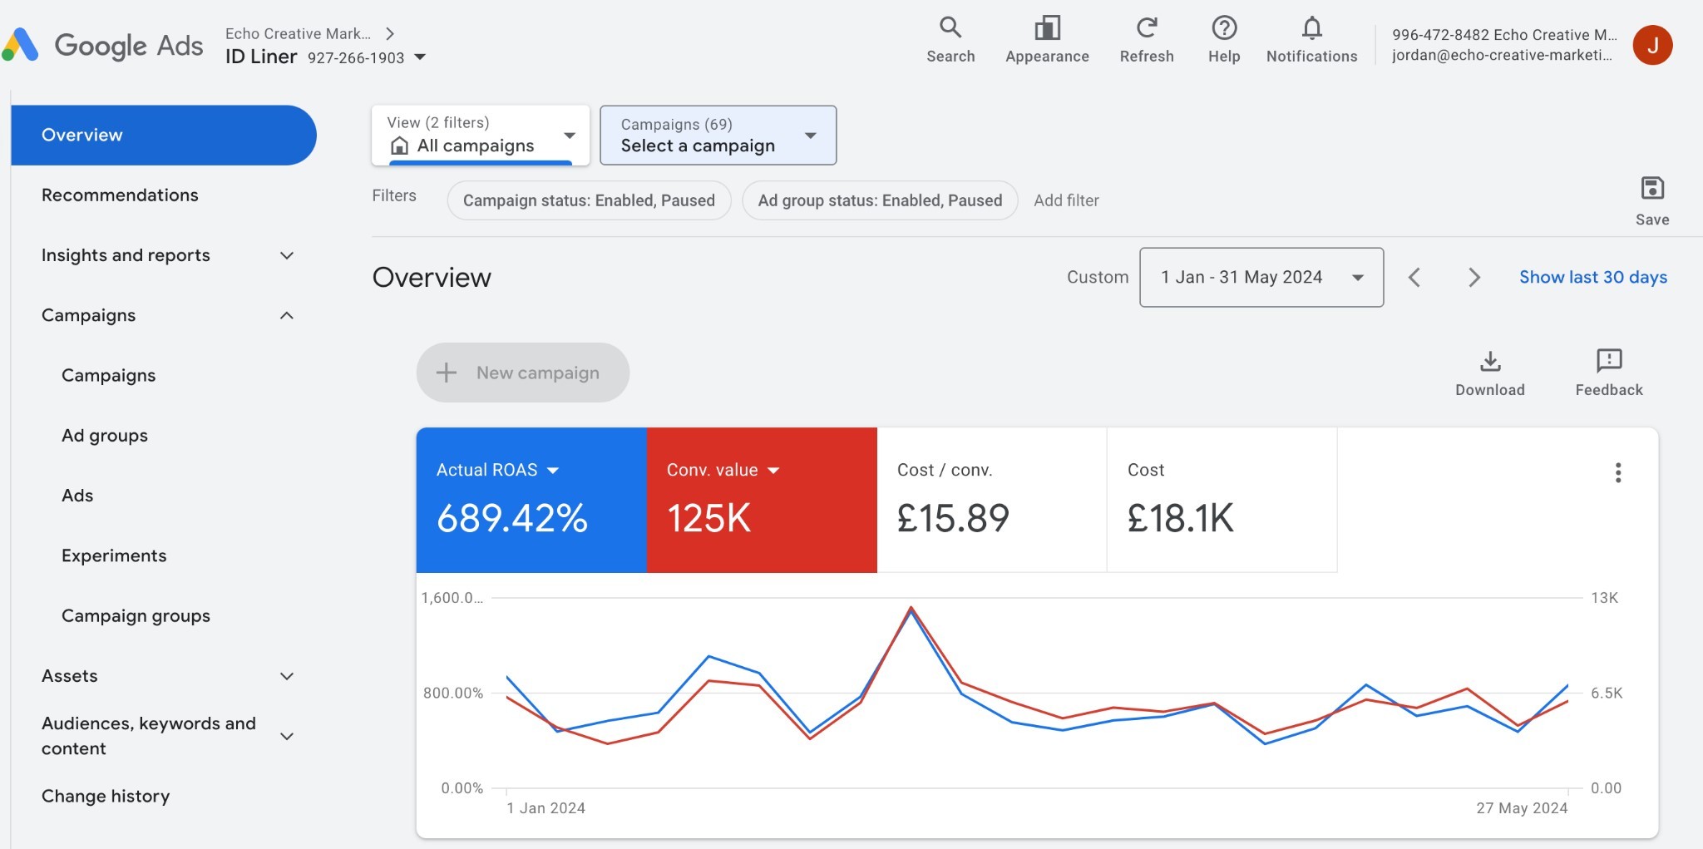Click the Show last 30 days link
Image resolution: width=1703 pixels, height=849 pixels.
[1592, 277]
